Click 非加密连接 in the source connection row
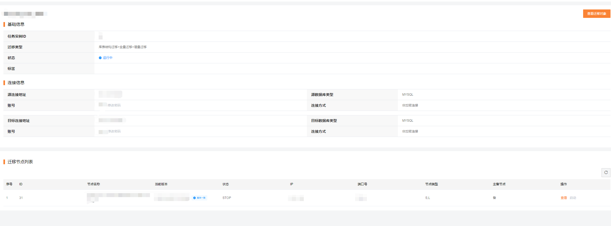The height and width of the screenshot is (226, 611). (x=410, y=105)
